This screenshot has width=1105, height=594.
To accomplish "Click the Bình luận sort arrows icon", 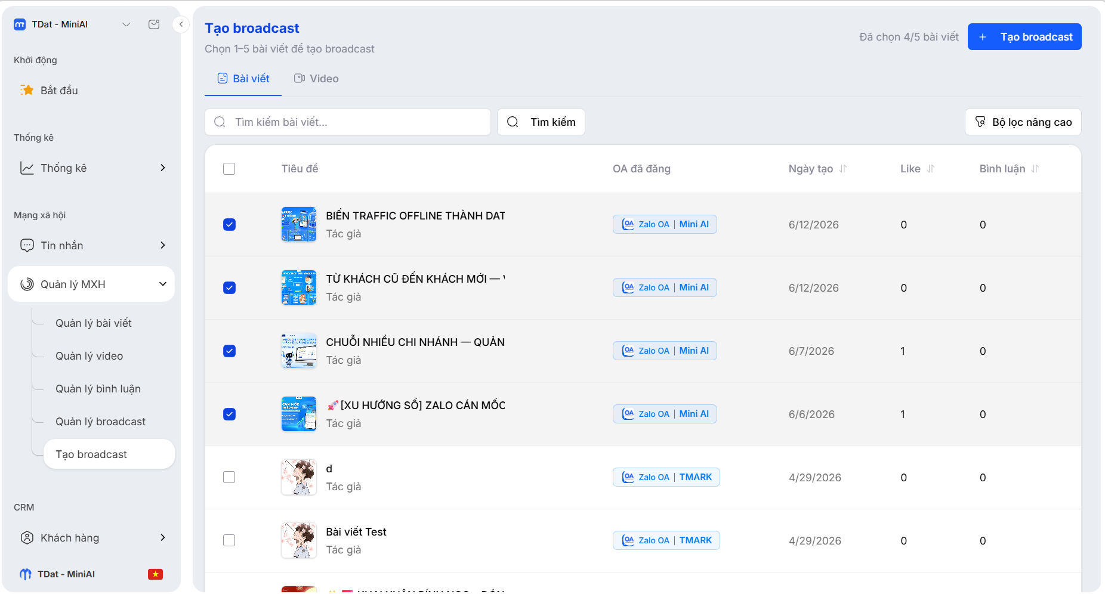I will (x=1035, y=169).
